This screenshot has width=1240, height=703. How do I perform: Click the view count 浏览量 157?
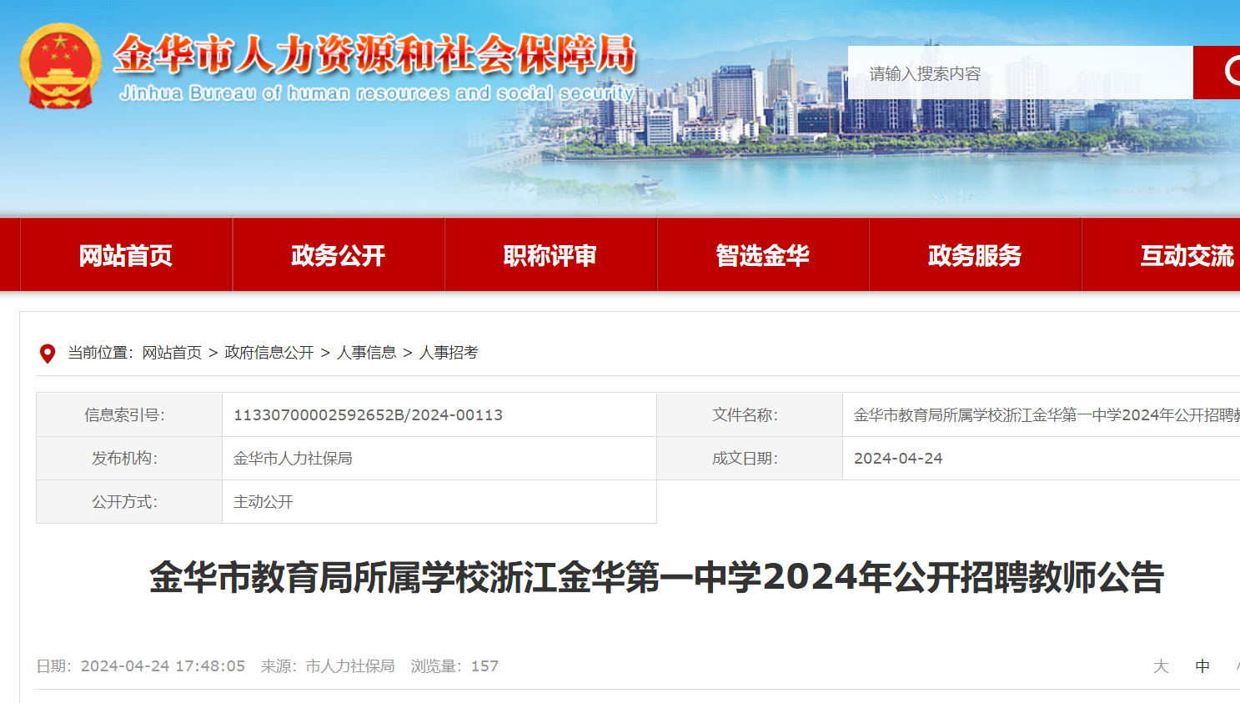[454, 666]
